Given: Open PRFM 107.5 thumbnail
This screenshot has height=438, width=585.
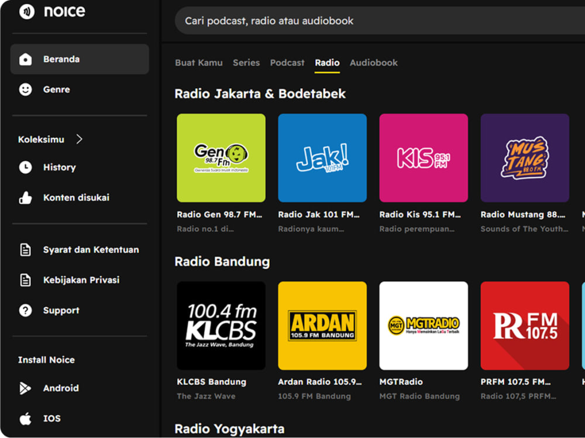Looking at the screenshot, I should pos(525,325).
